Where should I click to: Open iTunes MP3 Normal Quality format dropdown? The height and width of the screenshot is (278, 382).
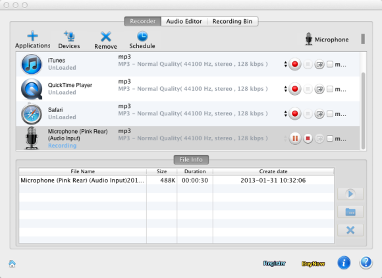pos(193,64)
